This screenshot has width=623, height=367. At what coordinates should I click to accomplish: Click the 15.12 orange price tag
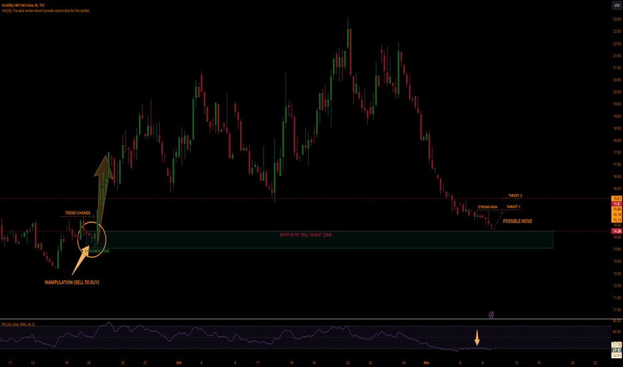point(616,220)
